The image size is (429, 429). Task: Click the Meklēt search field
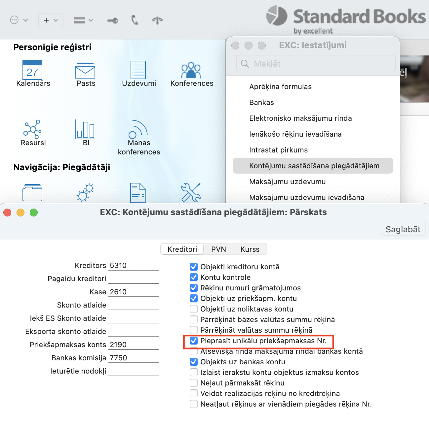pyautogui.click(x=316, y=63)
